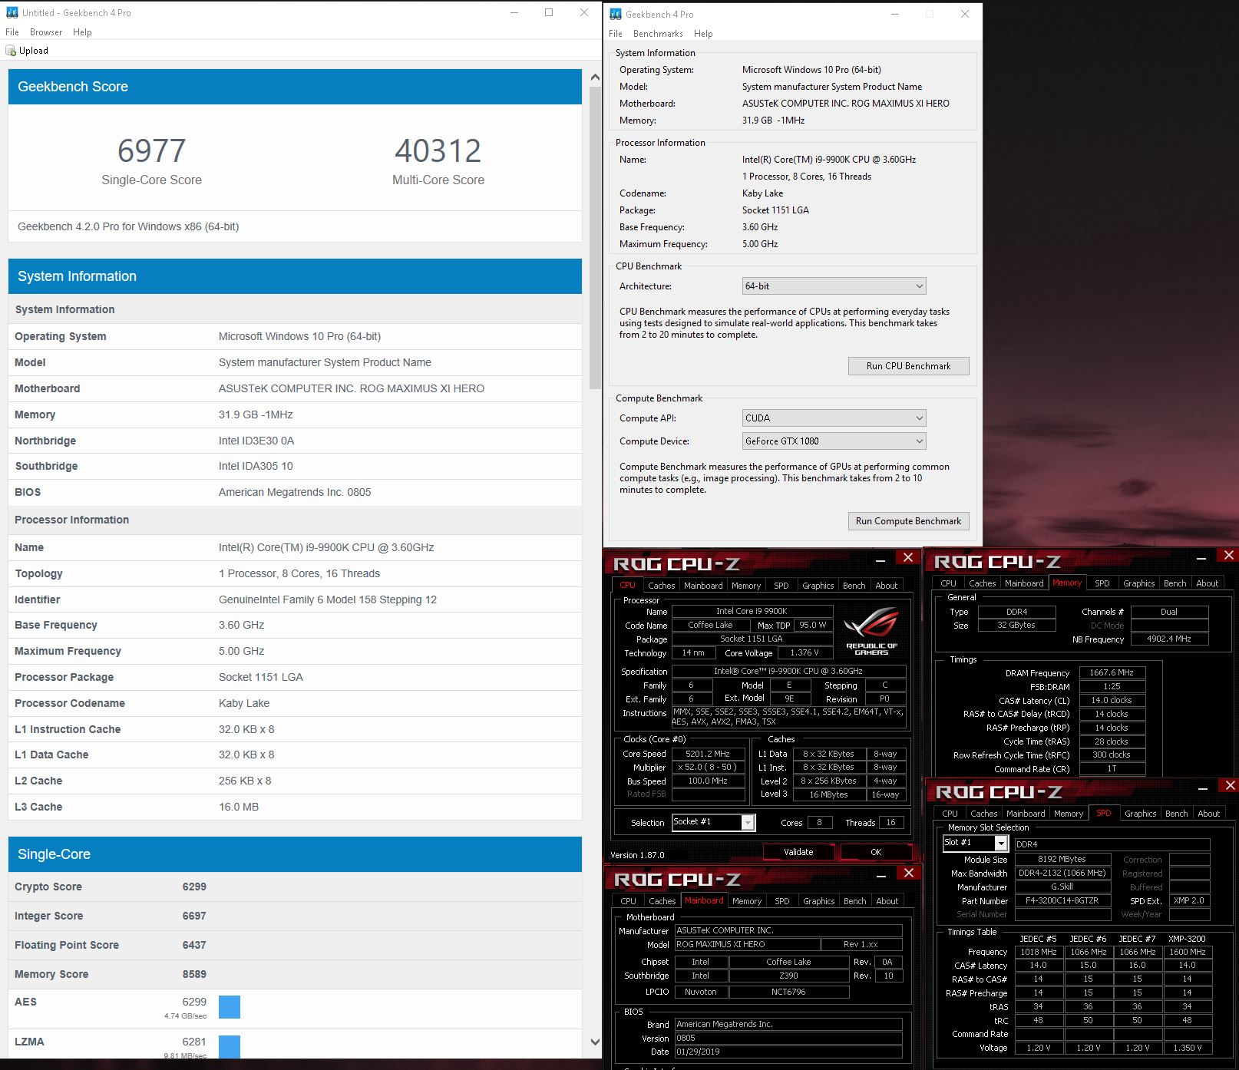Open the File menu in the Geekbench 4 Pro benchmarks window
Viewport: 1239px width, 1070px height.
[x=616, y=34]
